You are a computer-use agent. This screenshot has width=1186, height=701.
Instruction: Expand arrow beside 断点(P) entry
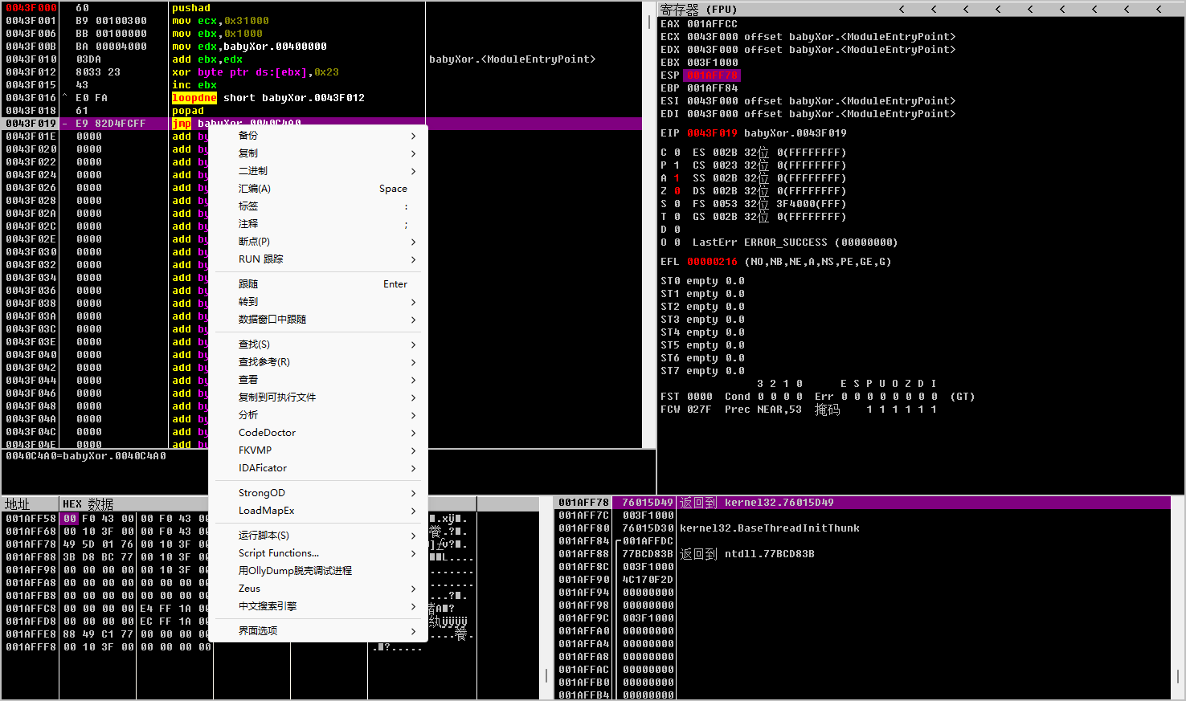(414, 242)
